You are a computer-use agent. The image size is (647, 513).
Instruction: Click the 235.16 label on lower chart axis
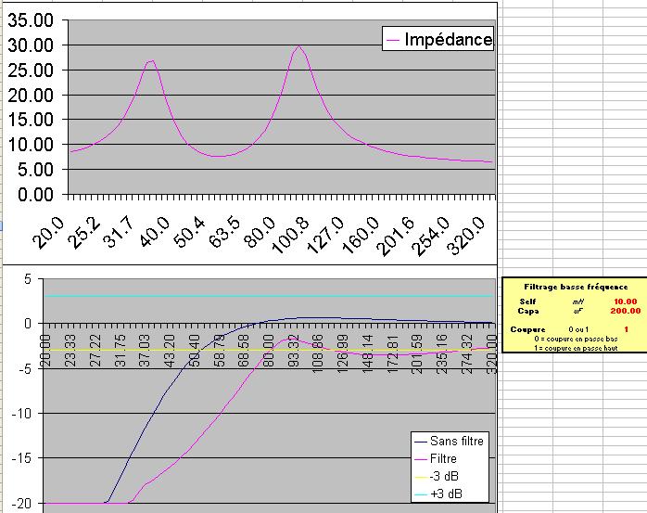(442, 353)
